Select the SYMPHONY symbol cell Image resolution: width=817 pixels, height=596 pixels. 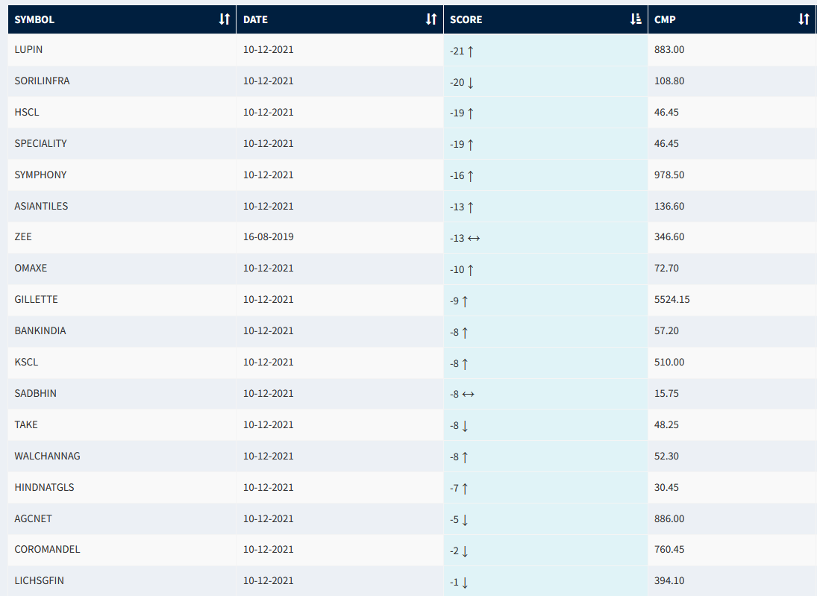click(122, 175)
